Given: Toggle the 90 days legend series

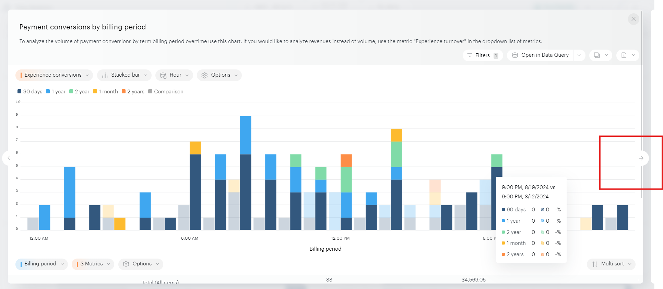Looking at the screenshot, I should pyautogui.click(x=30, y=92).
